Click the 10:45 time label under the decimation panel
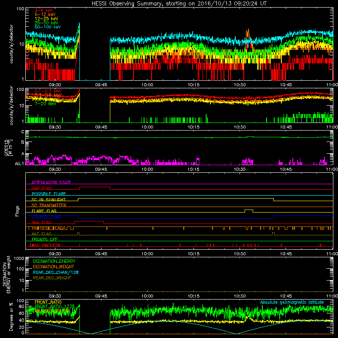338x338 pixels. [286, 296]
